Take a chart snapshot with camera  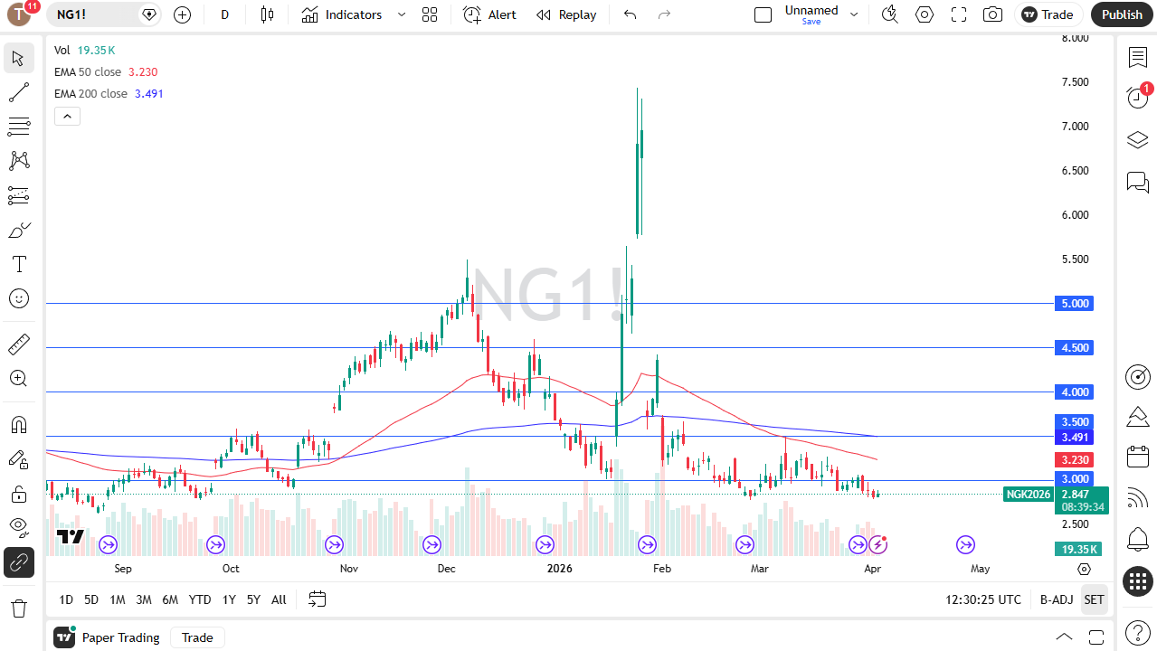point(993,14)
